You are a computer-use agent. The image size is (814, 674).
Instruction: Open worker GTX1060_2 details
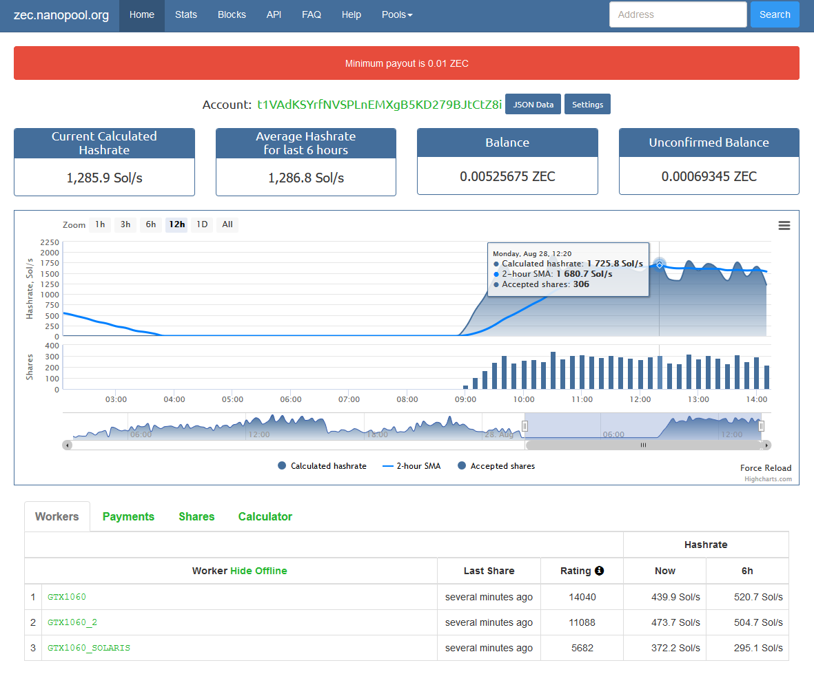[72, 622]
